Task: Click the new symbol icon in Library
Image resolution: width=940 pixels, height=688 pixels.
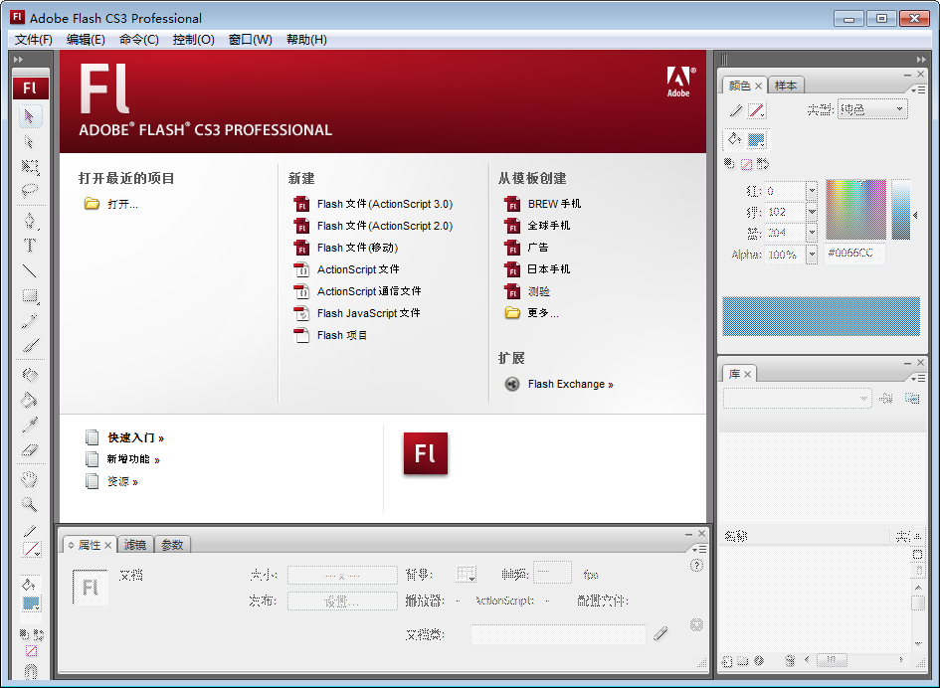Action: pos(727,661)
